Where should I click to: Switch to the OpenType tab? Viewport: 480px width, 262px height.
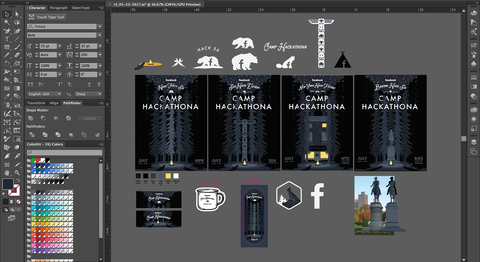coord(80,8)
